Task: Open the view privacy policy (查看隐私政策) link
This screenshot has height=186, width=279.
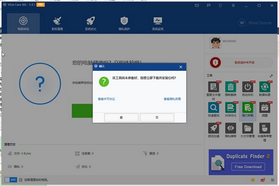Action: (x=172, y=99)
